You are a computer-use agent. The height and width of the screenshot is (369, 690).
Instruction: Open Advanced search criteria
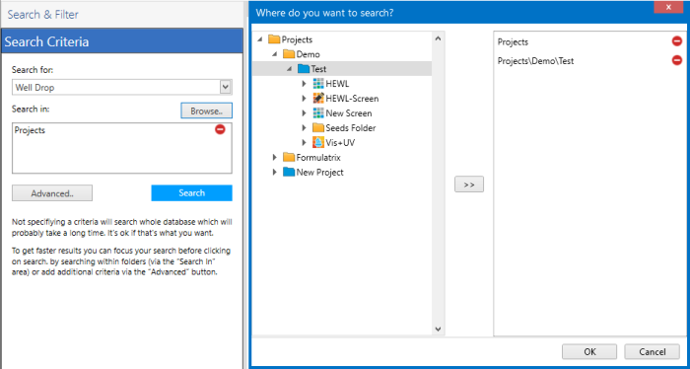tap(52, 192)
